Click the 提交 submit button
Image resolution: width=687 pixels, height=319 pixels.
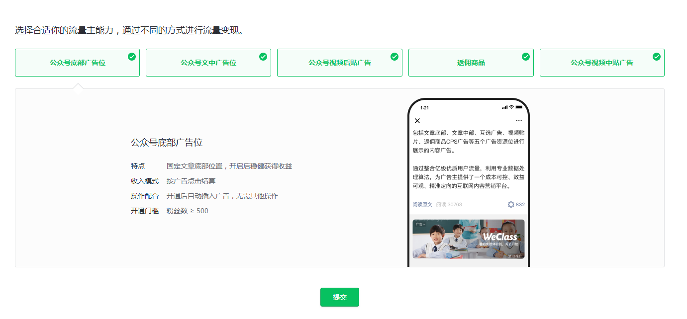point(339,297)
